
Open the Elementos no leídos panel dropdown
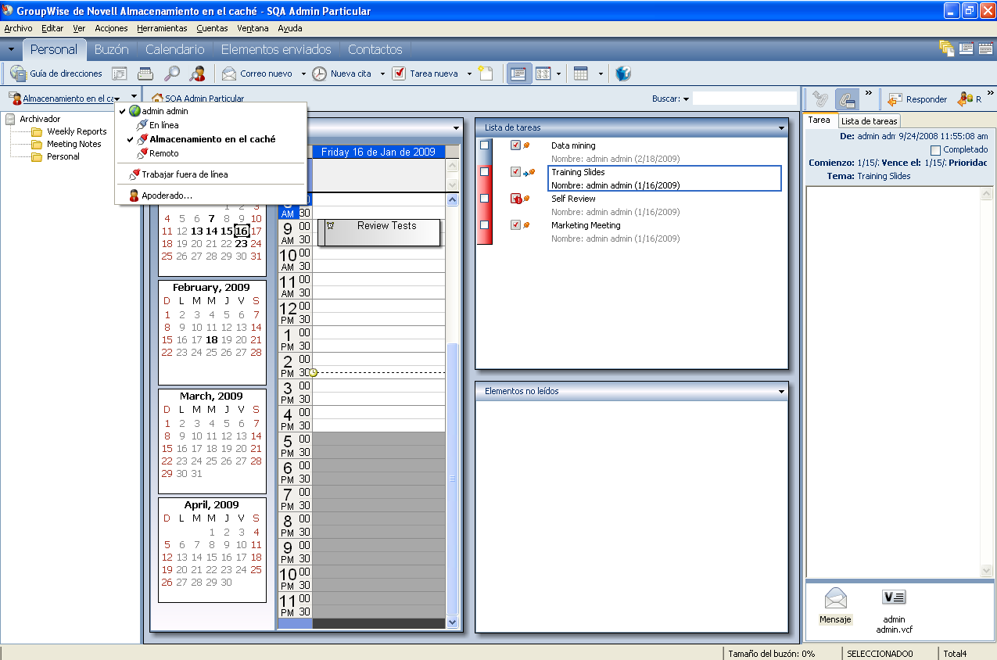click(781, 391)
